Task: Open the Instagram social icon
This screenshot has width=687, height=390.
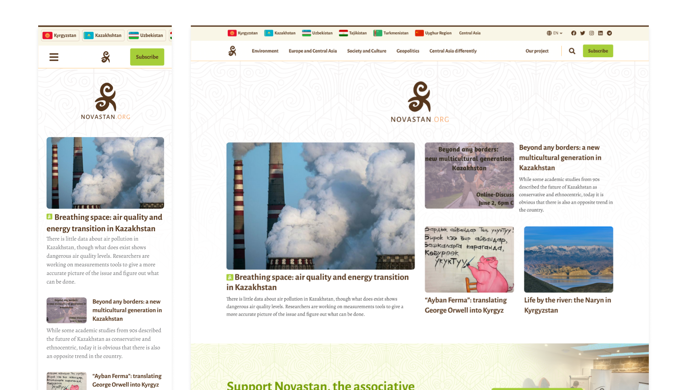Action: click(x=591, y=33)
